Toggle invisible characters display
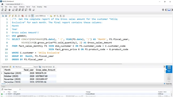Screen dimensions: 173x97 61,16
